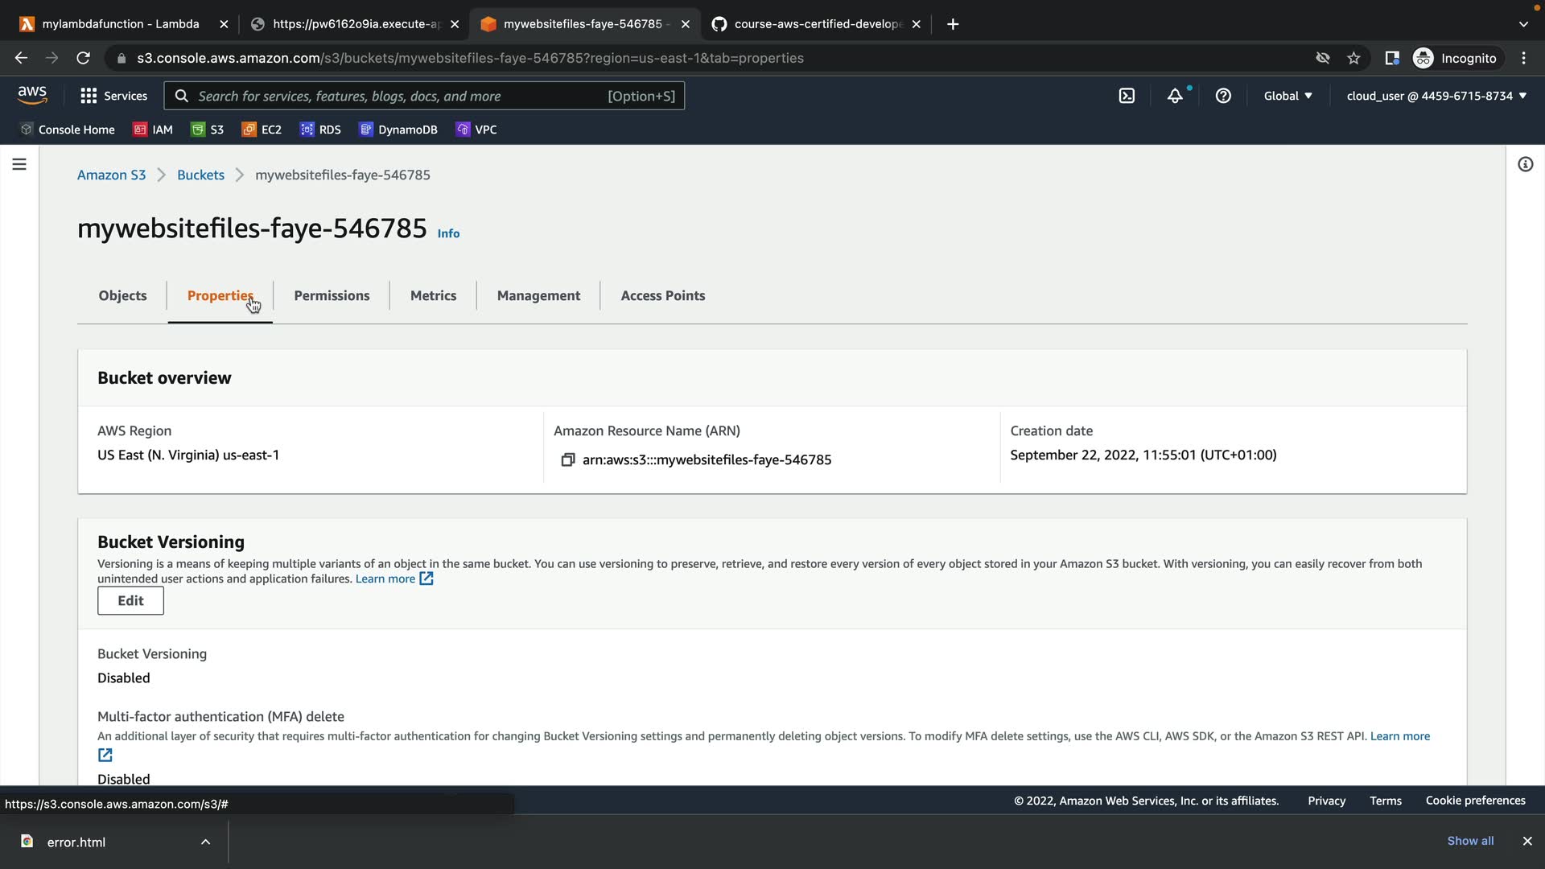Open the side navigation hamburger menu
This screenshot has height=869, width=1545.
pyautogui.click(x=19, y=164)
